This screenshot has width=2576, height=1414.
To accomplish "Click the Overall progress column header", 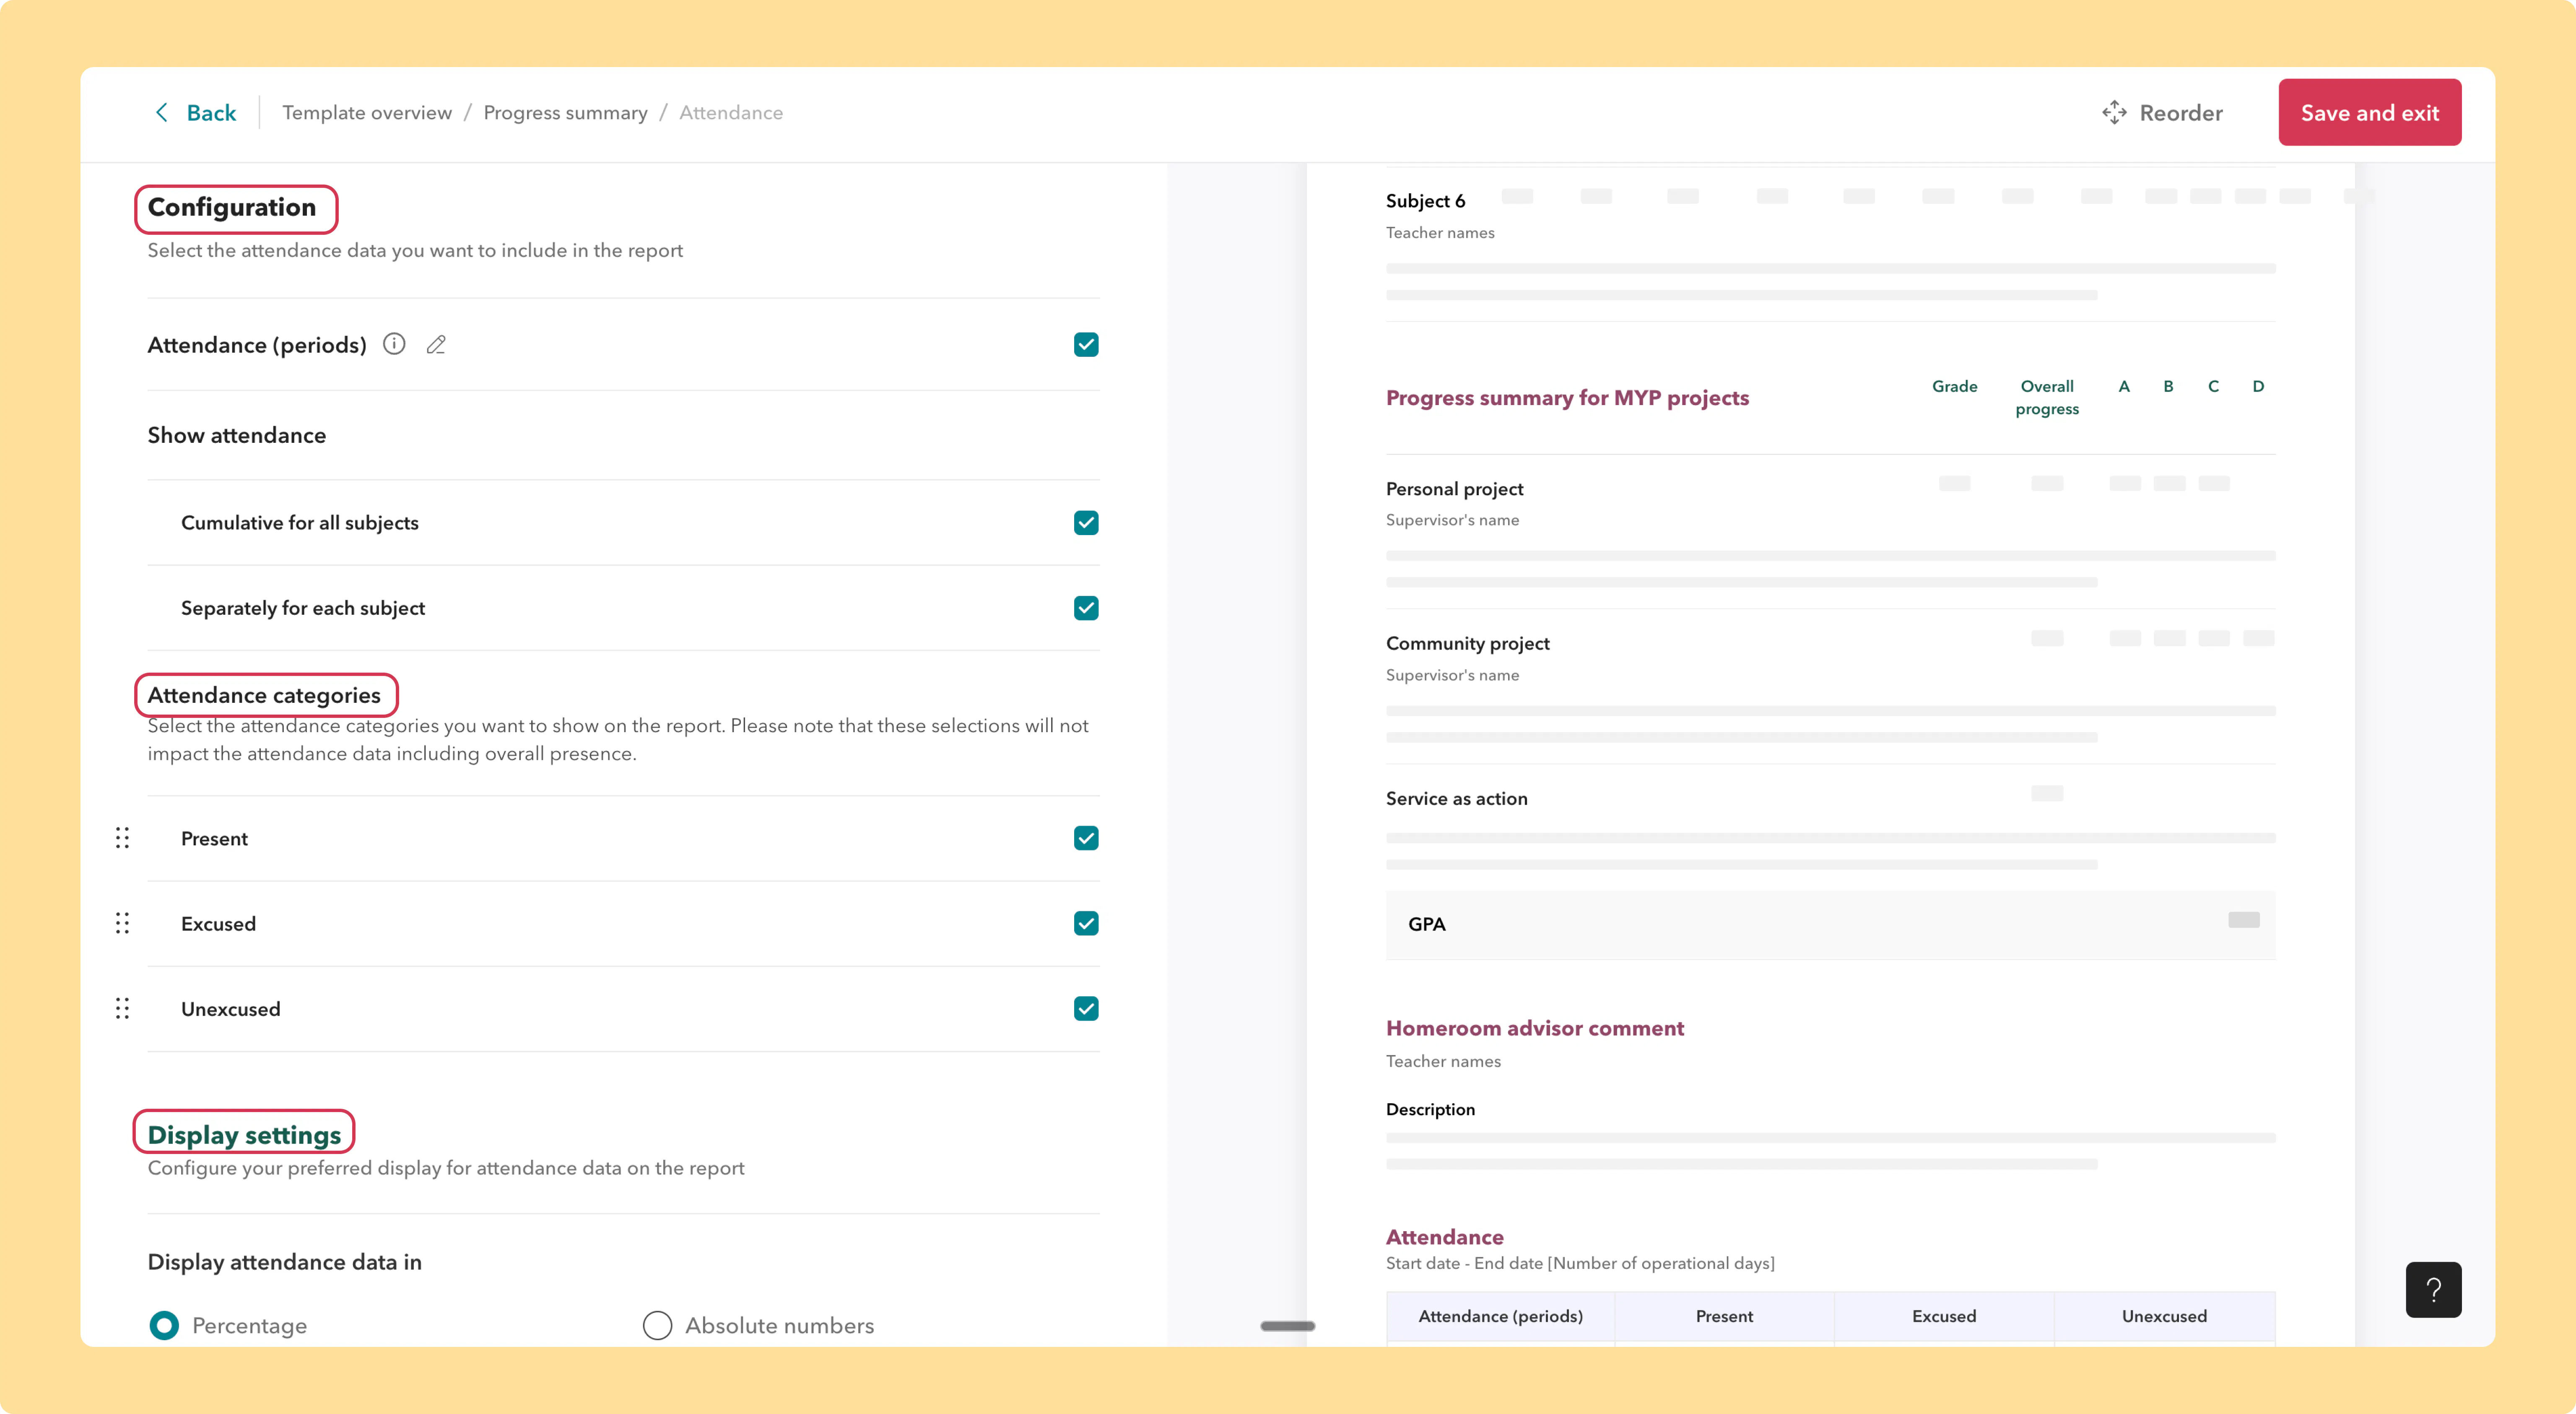I will [x=2046, y=397].
